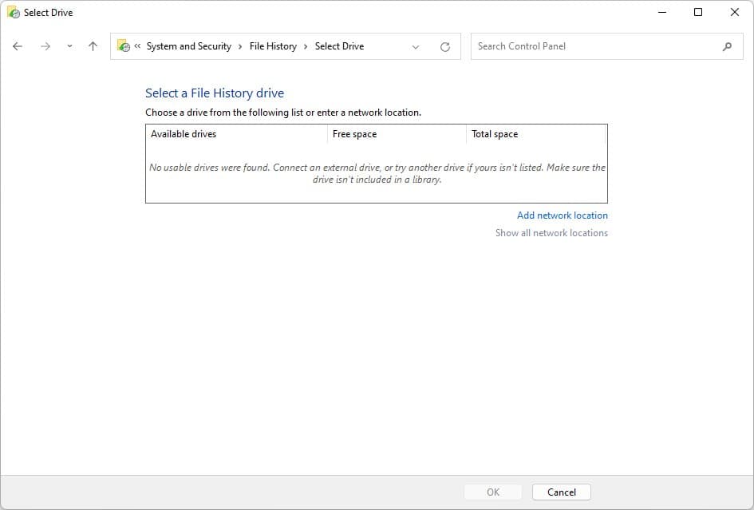Click 'Choose a drive from the following list' text
Viewport: 754px width, 510px height.
[283, 113]
